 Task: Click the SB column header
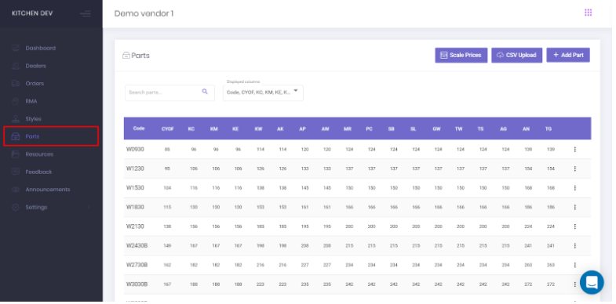tap(392, 128)
